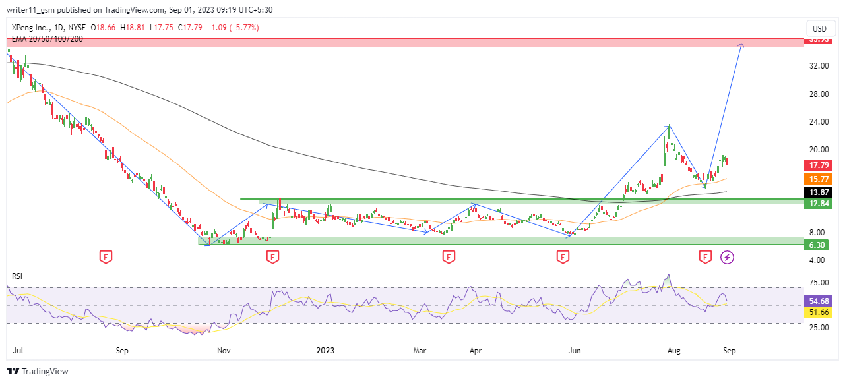This screenshot has height=383, width=845.
Task: Click the orange 15.77 EMA price label
Action: (x=817, y=179)
